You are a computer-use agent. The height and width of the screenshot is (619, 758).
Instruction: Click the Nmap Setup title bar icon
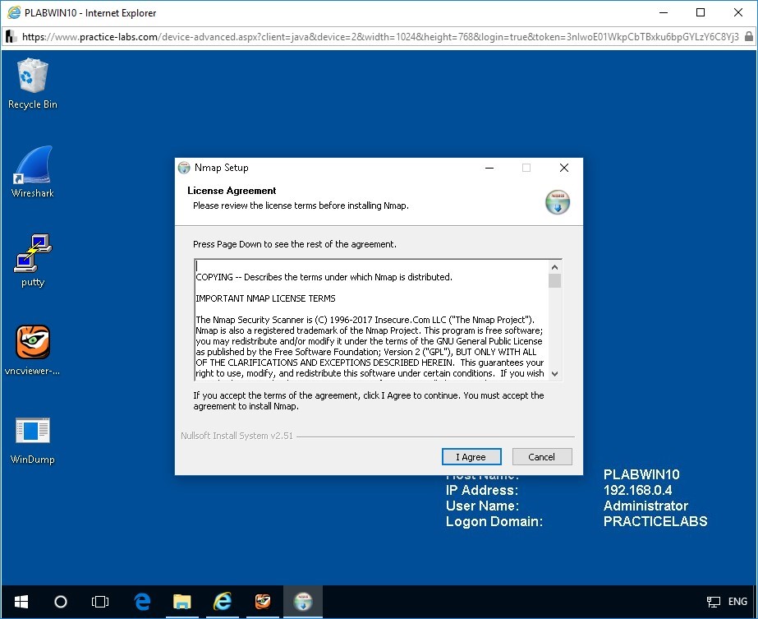[184, 168]
